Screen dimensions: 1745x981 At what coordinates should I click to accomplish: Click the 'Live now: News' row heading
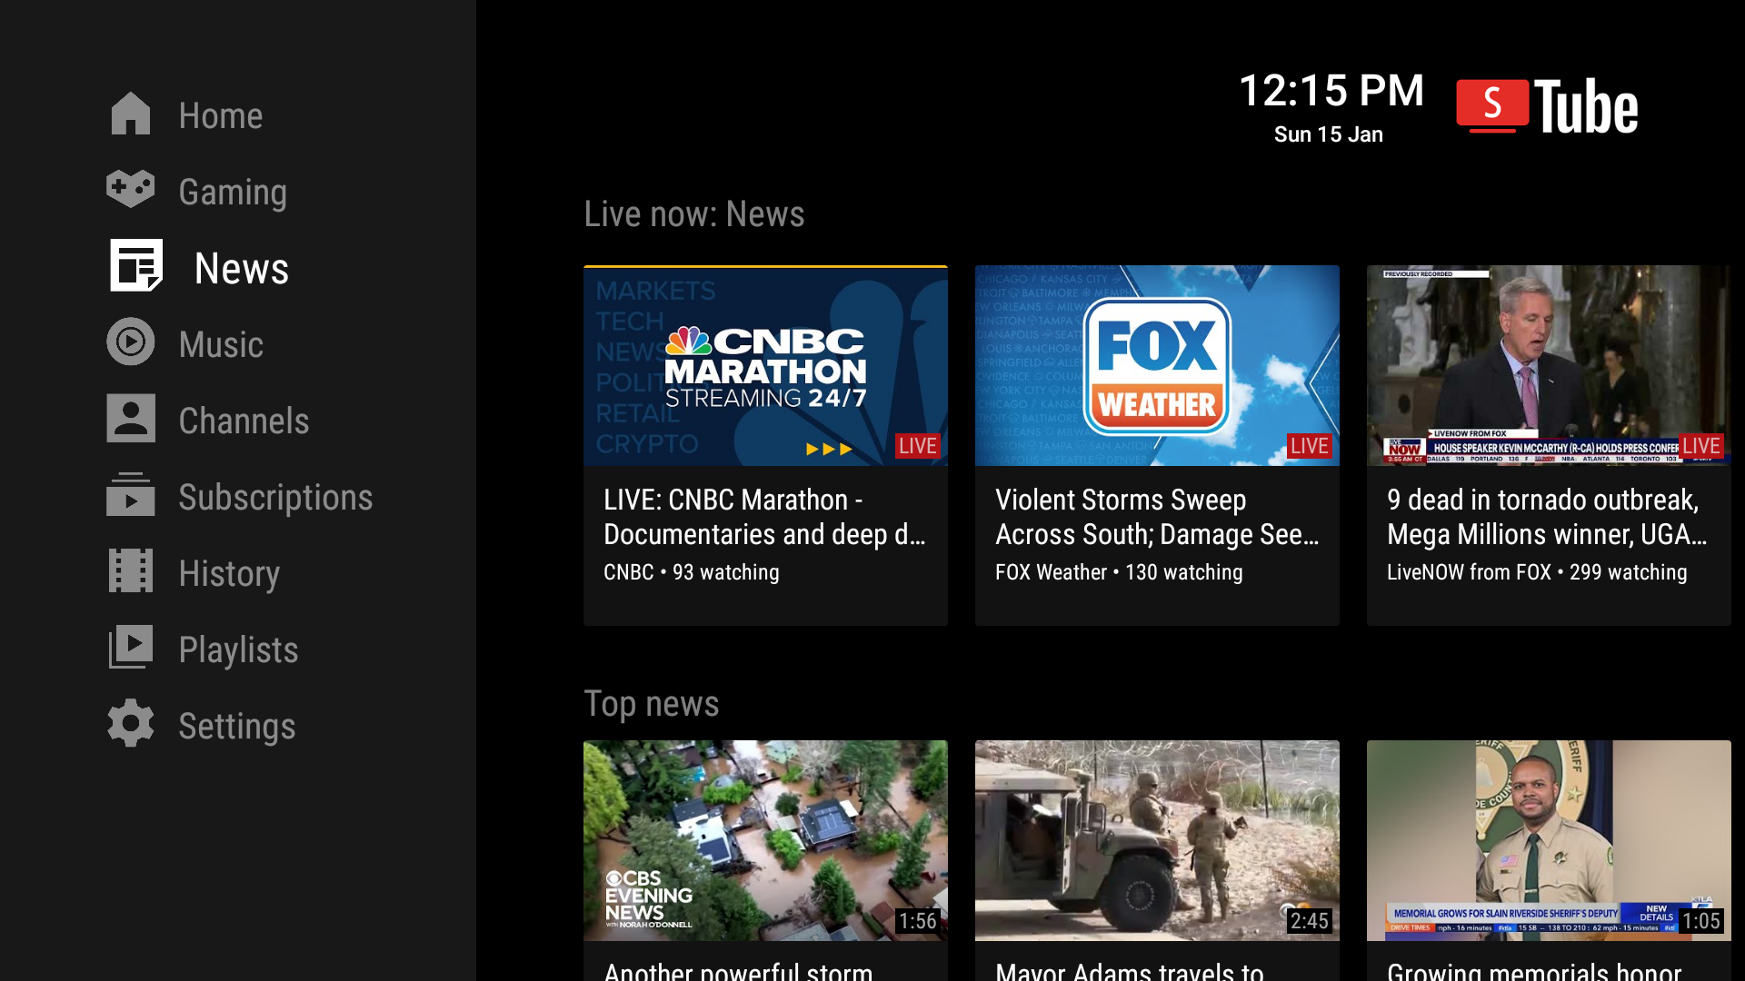694,214
